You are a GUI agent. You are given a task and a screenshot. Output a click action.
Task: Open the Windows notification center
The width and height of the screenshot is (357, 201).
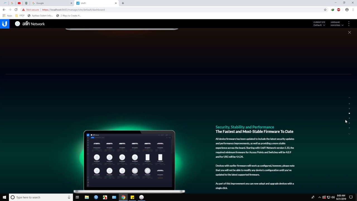click(x=351, y=197)
